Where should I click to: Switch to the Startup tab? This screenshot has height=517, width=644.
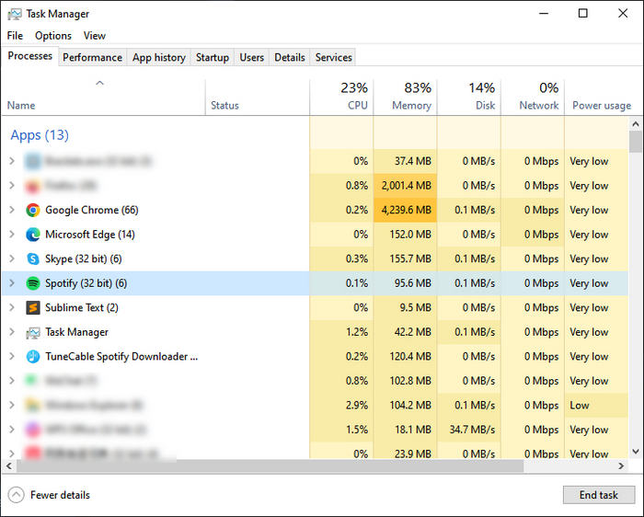point(213,57)
